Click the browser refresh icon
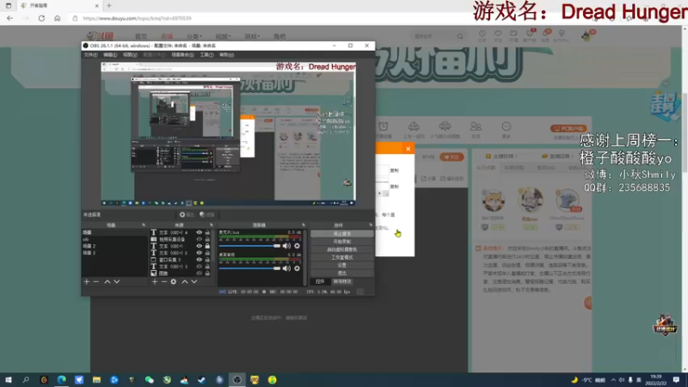The height and width of the screenshot is (387, 688). click(x=41, y=18)
